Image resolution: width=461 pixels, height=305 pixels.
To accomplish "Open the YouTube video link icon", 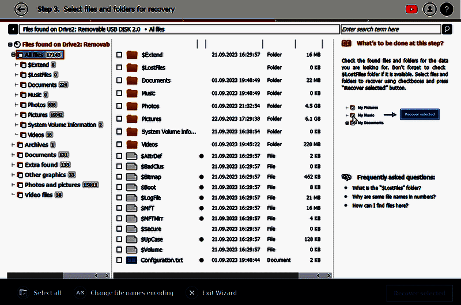I will (411, 9).
